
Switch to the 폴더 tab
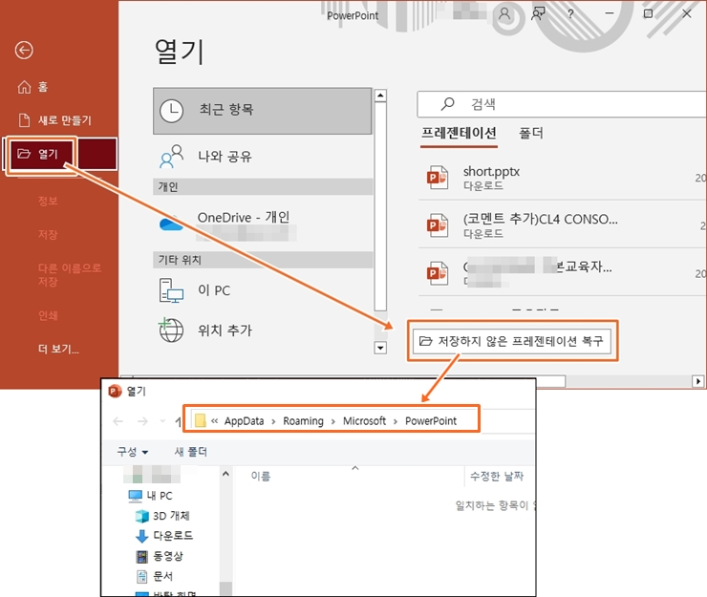pyautogui.click(x=531, y=134)
